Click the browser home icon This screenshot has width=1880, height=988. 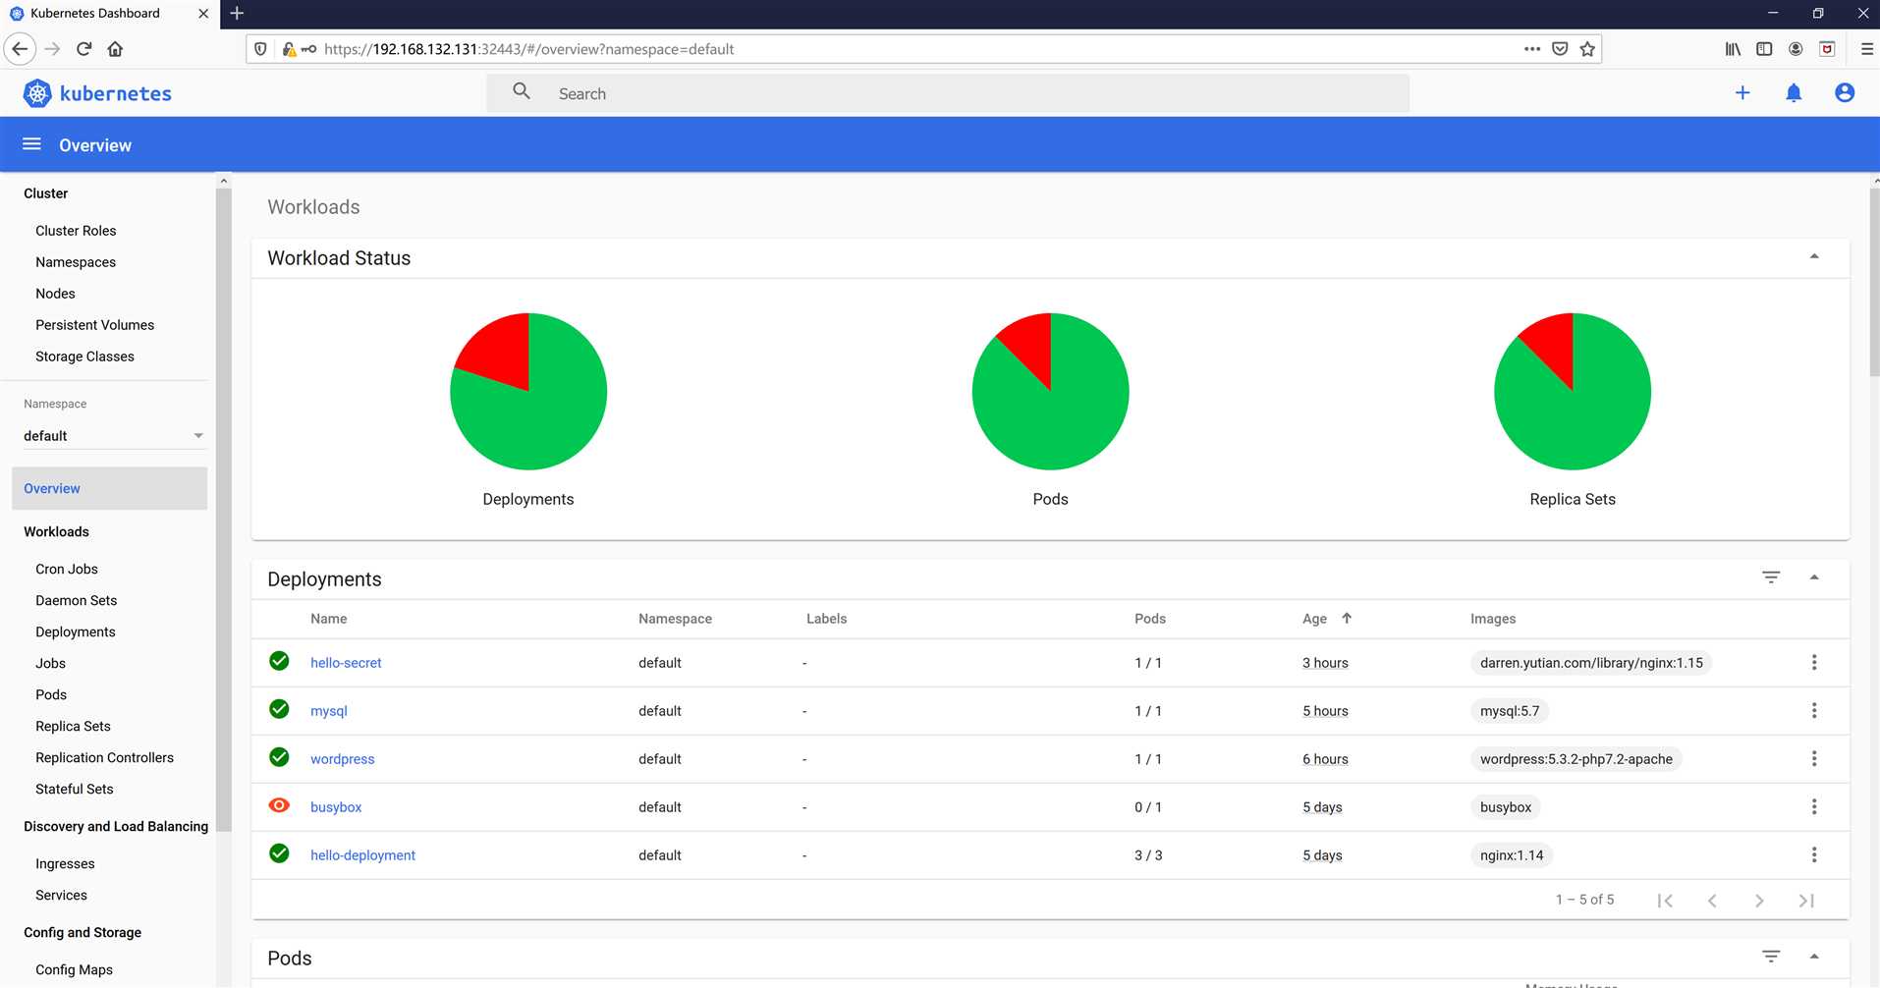[x=115, y=49]
